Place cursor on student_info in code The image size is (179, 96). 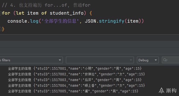67,13
